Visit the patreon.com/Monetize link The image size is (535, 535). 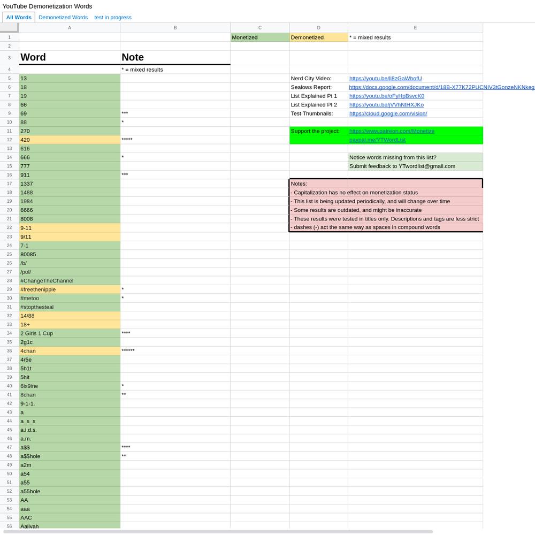(x=392, y=132)
